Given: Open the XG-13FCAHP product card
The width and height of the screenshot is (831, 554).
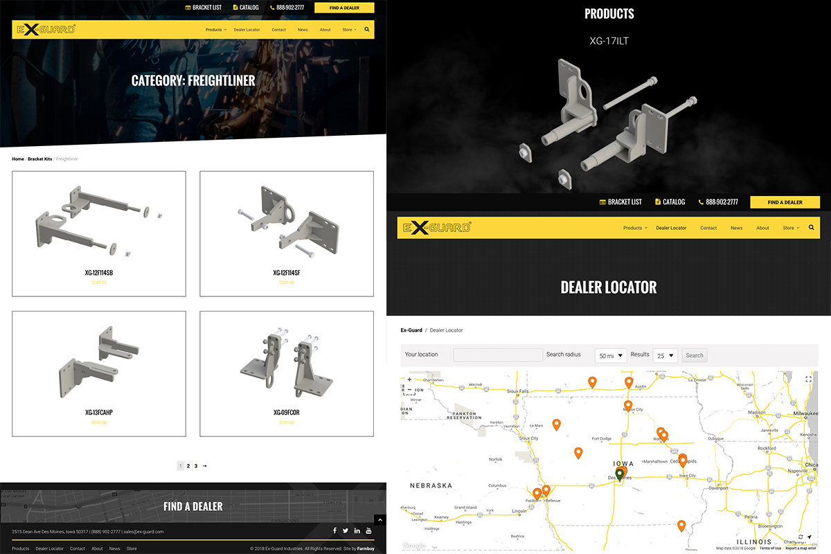Looking at the screenshot, I should pyautogui.click(x=99, y=374).
